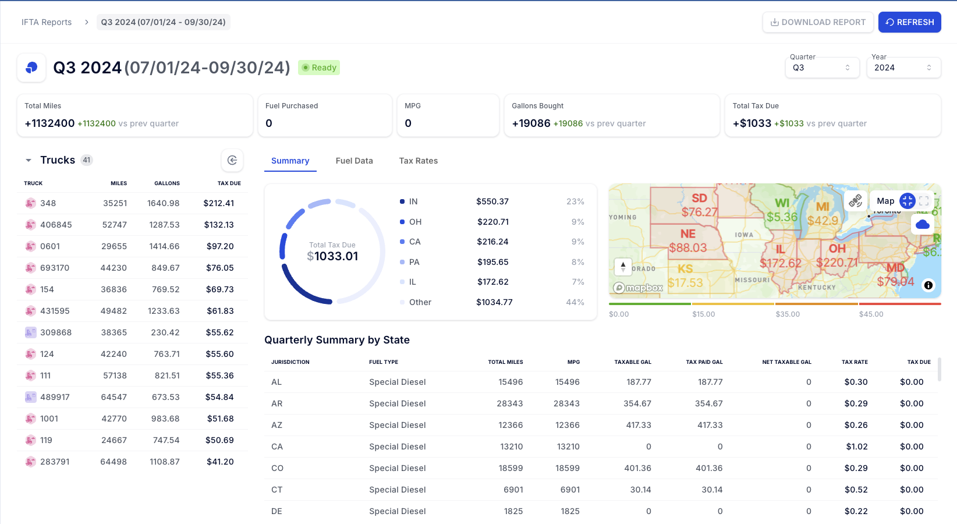Select the compact map size toggle
The image size is (957, 524).
(907, 201)
